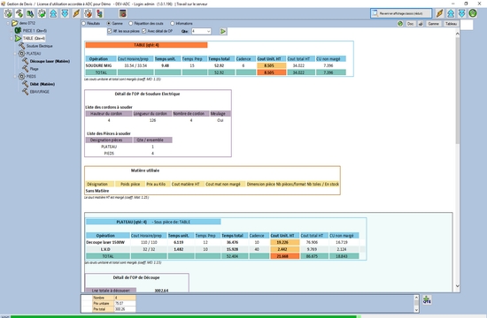Image resolution: width=487 pixels, height=318 pixels.
Task: Click the orange TABLE (qté: 4) header bar
Action: point(146,45)
